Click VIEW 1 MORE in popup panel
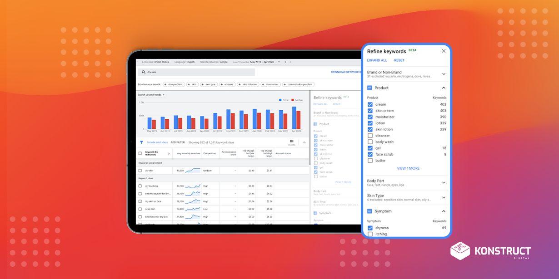This screenshot has height=279, width=559. (408, 168)
